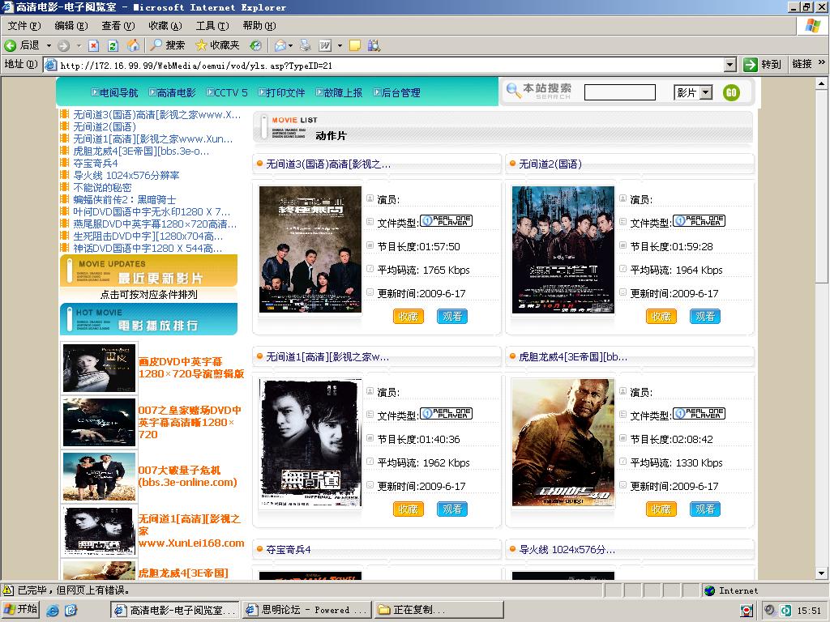Image resolution: width=830 pixels, height=622 pixels.
Task: Open the 收藏夹 favorites pane
Action: pos(217,45)
